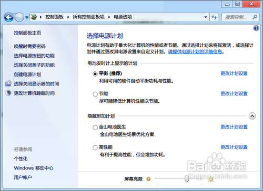
Task: Open the address bar history dropdown
Action: point(206,17)
